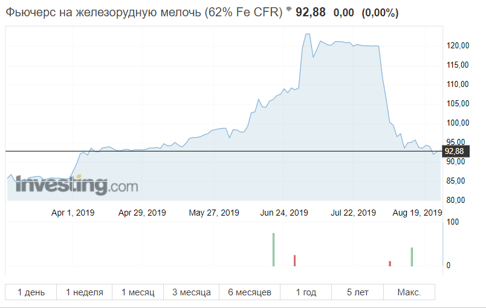Click the small marker icon beside the title
This screenshot has height=308, width=486.
(288, 10)
